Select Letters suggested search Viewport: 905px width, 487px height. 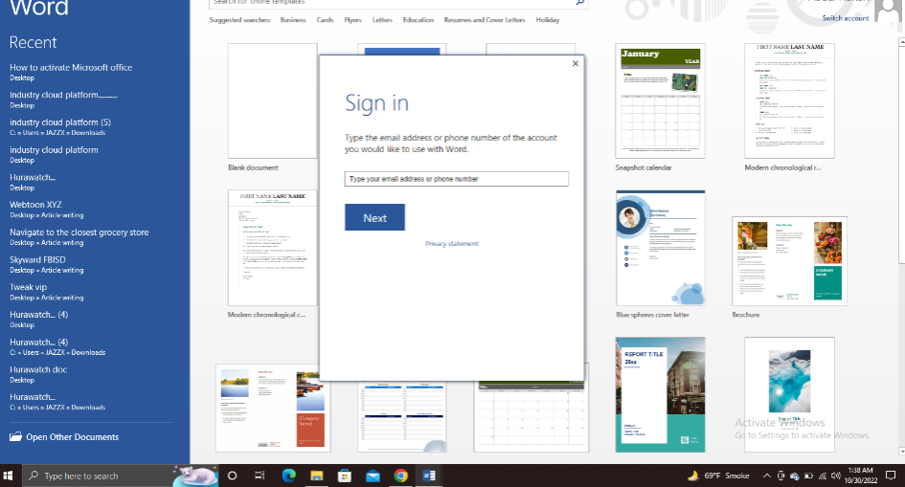coord(382,19)
